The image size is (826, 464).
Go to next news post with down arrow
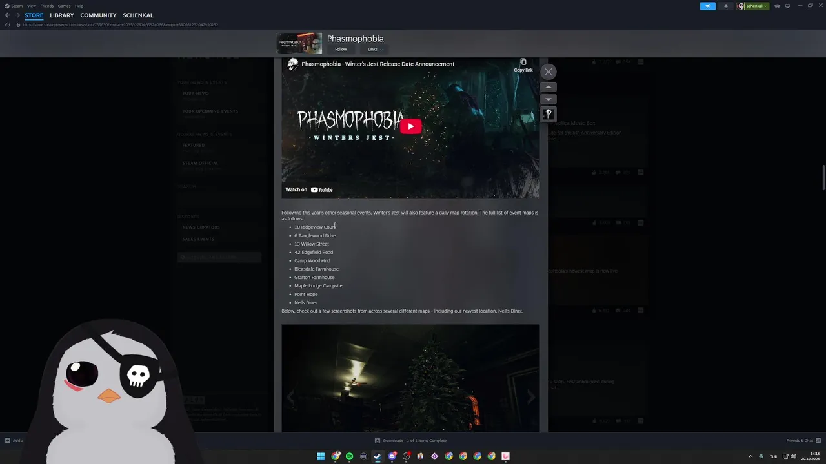(548, 99)
